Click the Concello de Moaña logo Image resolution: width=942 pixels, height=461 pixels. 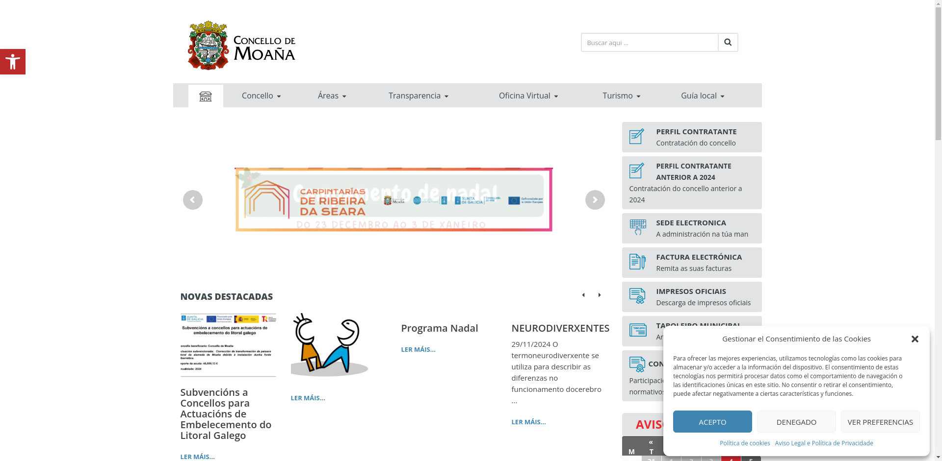coord(241,46)
